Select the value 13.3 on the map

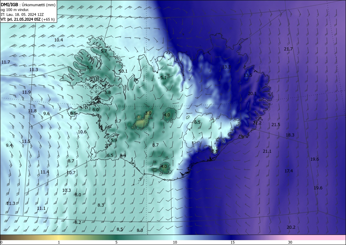click(226, 67)
